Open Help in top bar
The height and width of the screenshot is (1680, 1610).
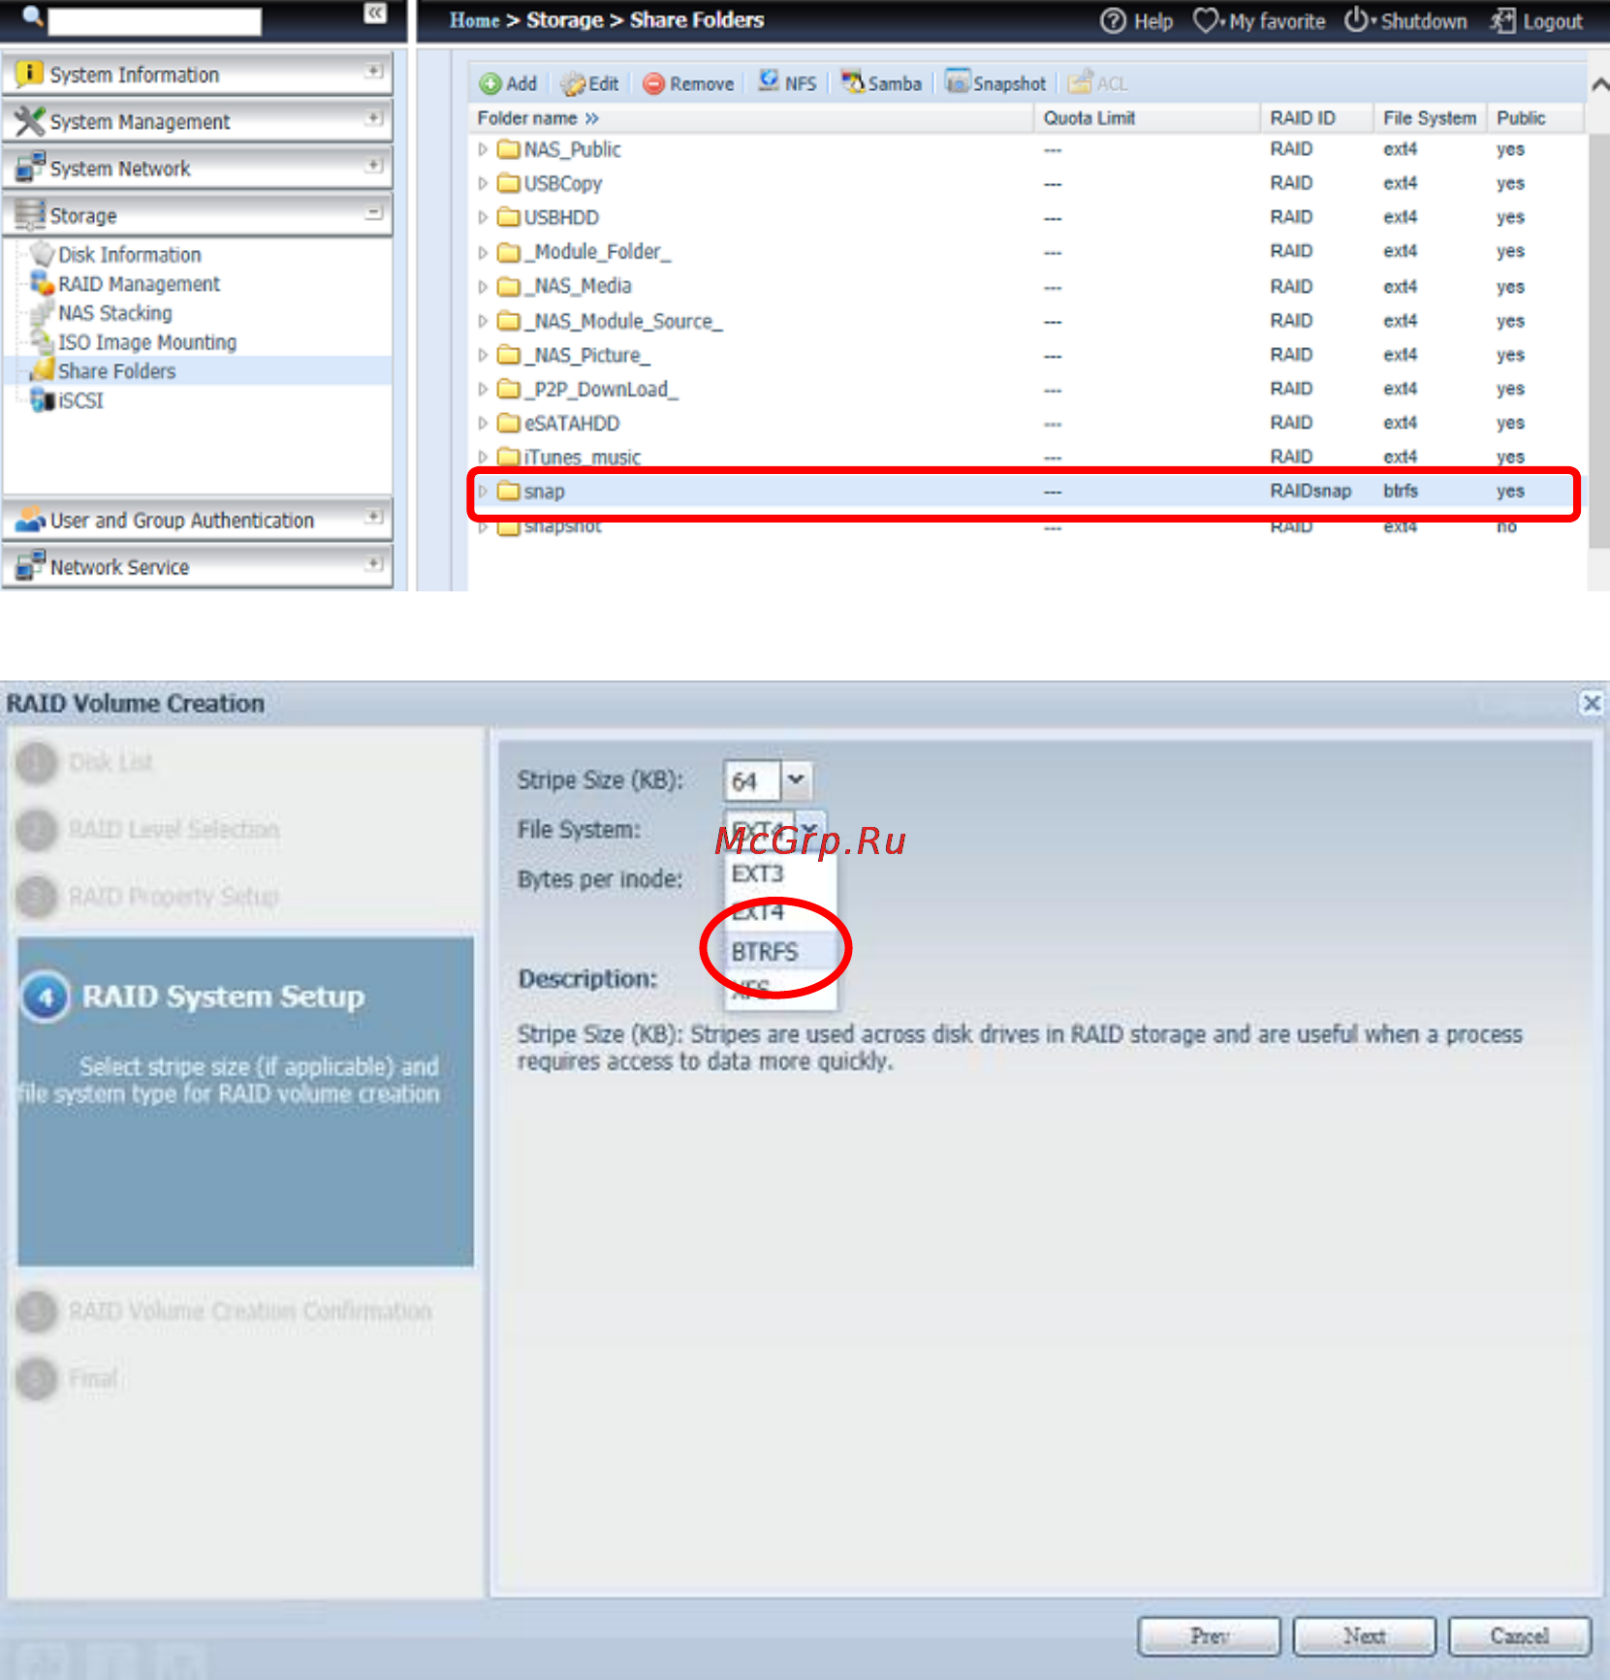pyautogui.click(x=1137, y=20)
